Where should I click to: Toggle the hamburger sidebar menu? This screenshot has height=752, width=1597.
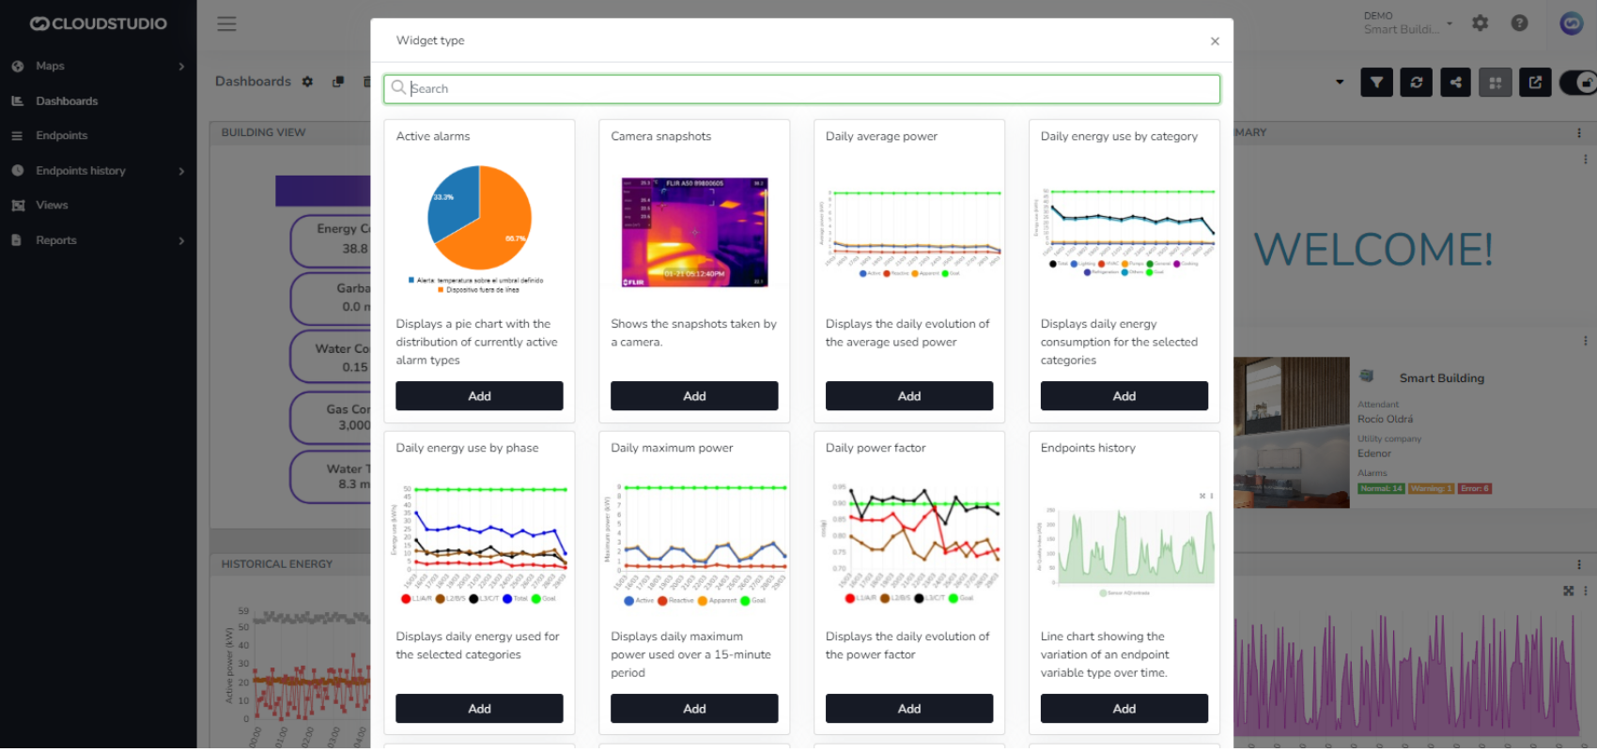[x=226, y=23]
